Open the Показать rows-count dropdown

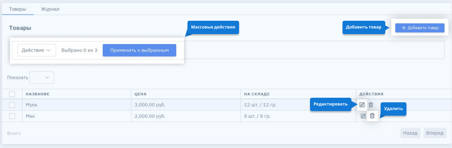(x=42, y=78)
